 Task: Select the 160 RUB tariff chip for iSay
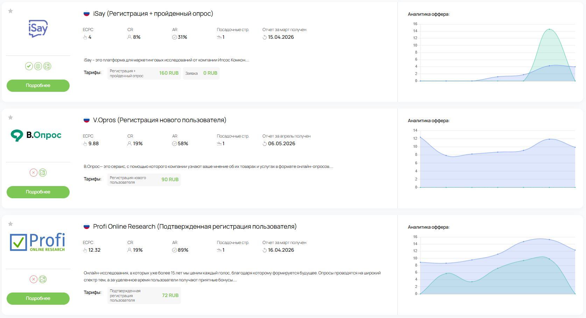point(144,73)
